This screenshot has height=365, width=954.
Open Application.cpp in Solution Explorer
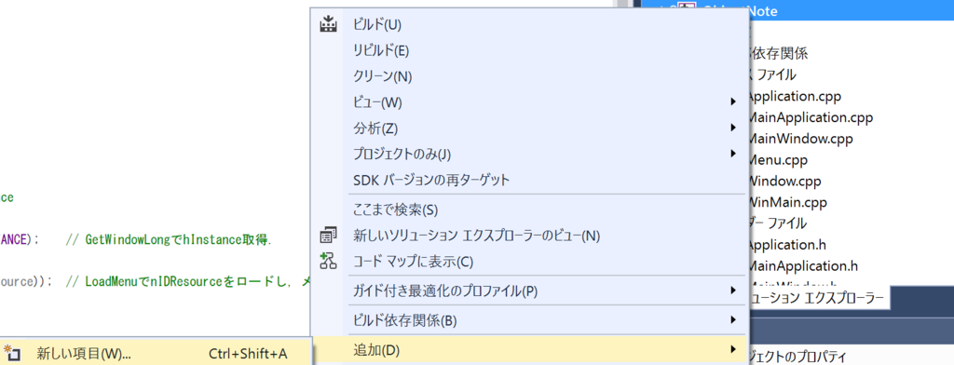795,96
